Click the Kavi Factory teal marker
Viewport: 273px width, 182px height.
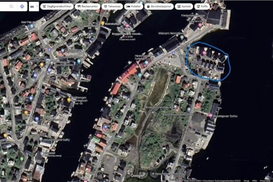click(32, 26)
